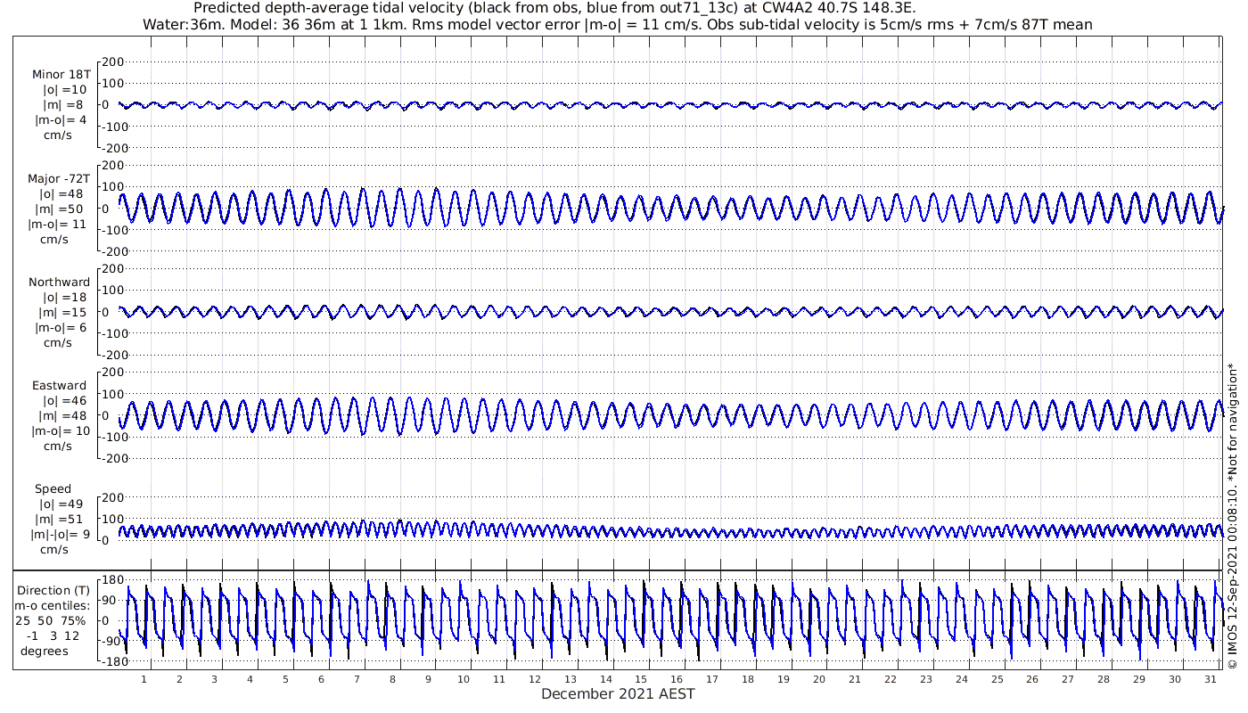Click '|o| =10' under Minor 18T
The height and width of the screenshot is (713, 1248).
63,90
